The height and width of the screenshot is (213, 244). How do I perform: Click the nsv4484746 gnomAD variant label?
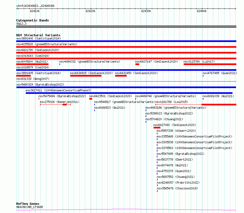[166, 96]
